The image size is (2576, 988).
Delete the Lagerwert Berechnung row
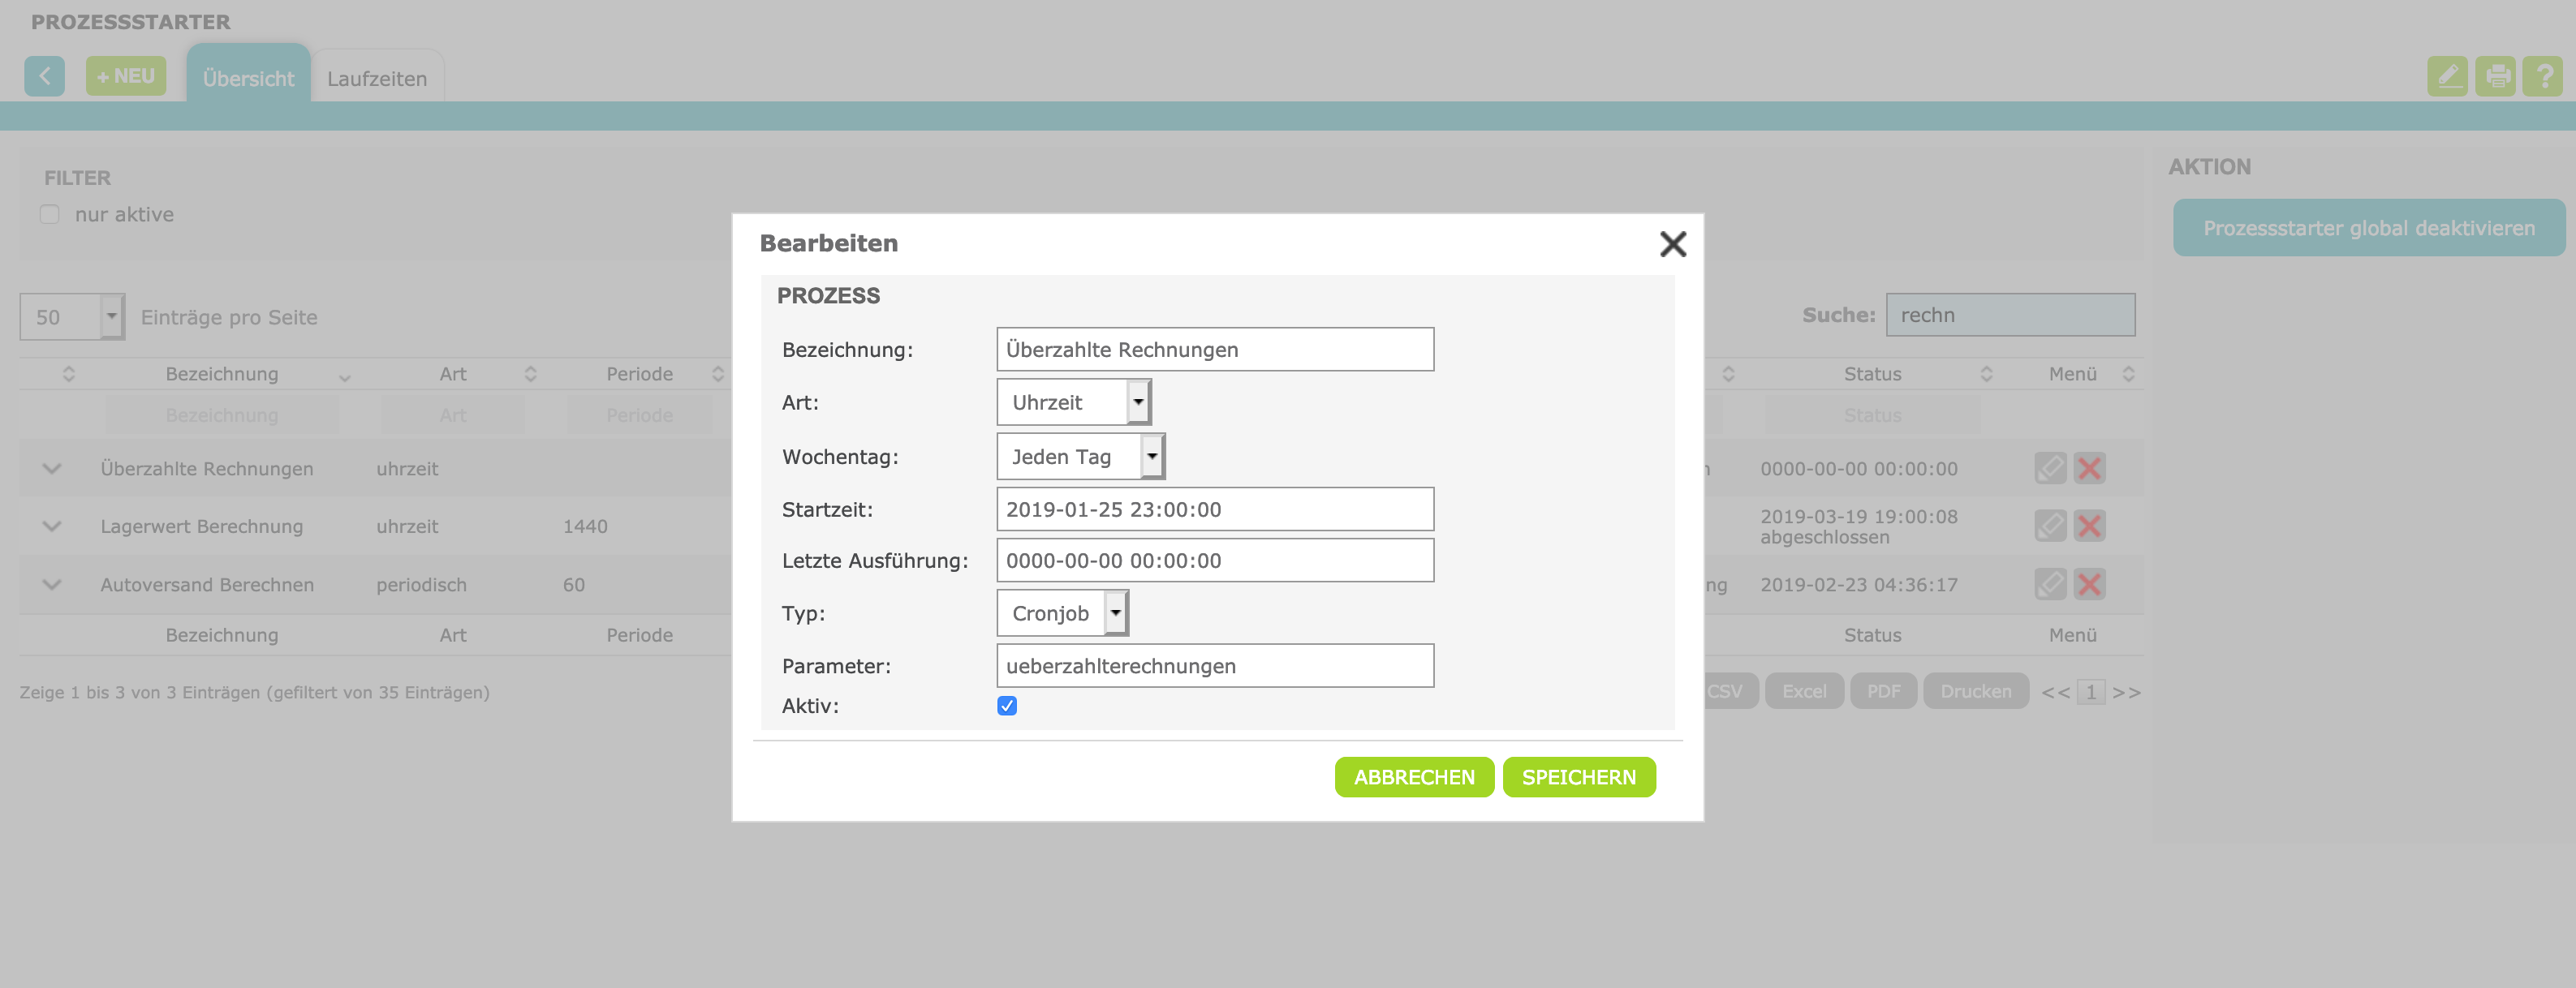(x=2089, y=526)
